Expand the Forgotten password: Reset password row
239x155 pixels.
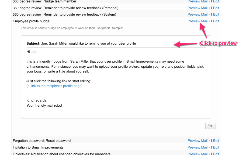click(x=41, y=140)
